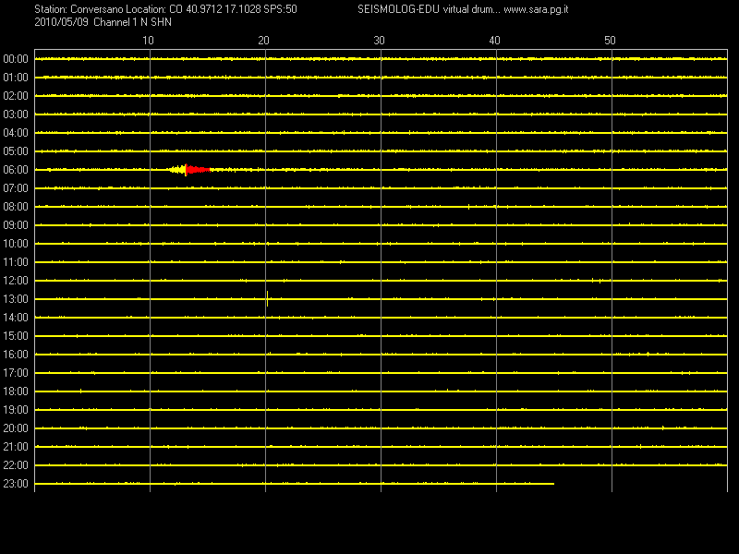Click the 22:00 hour label
This screenshot has height=554, width=739.
click(16, 465)
